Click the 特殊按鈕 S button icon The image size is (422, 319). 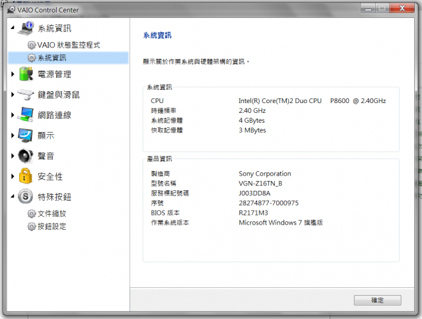click(25, 196)
